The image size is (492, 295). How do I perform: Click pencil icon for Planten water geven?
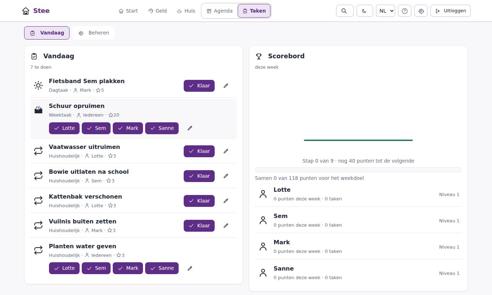tap(190, 268)
